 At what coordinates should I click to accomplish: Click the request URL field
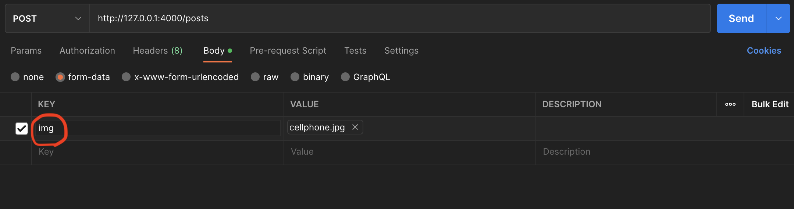(x=399, y=18)
